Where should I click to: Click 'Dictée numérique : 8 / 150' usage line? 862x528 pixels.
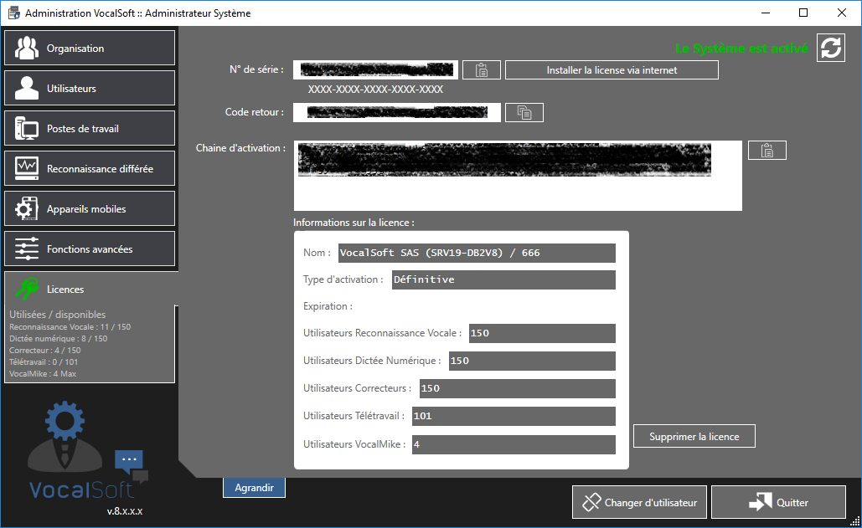pyautogui.click(x=59, y=339)
